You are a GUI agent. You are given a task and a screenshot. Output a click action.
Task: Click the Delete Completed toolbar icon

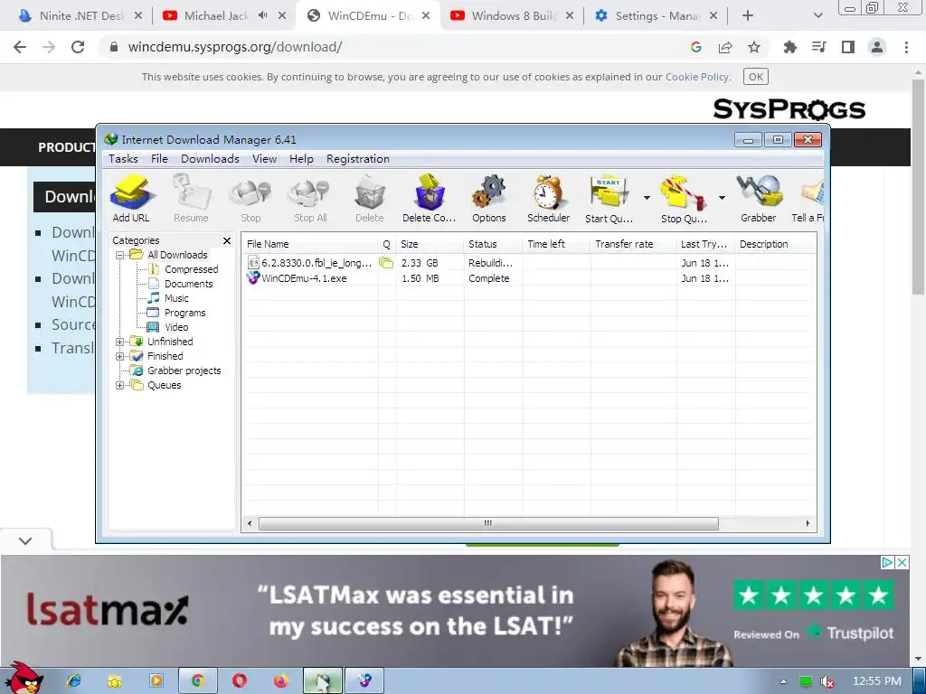[430, 198]
